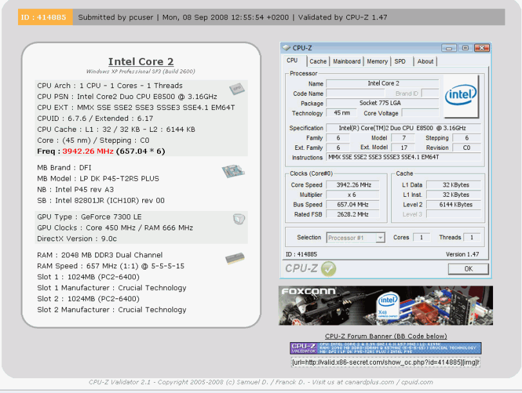The height and width of the screenshot is (393, 522).
Task: Click the Level 2 6144 KBytes field
Action: (x=453, y=205)
